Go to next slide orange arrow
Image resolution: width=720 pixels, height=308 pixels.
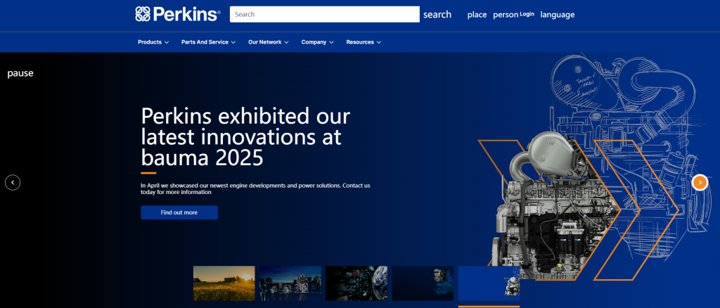(x=700, y=183)
